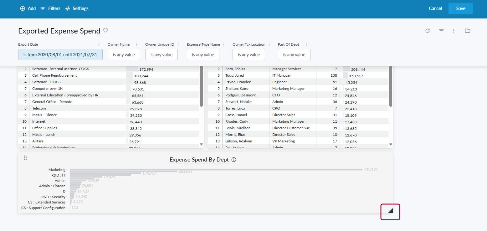The width and height of the screenshot is (487, 231).
Task: Click the drag handle on Expense Spend By Dept tile
Action: (x=26, y=158)
